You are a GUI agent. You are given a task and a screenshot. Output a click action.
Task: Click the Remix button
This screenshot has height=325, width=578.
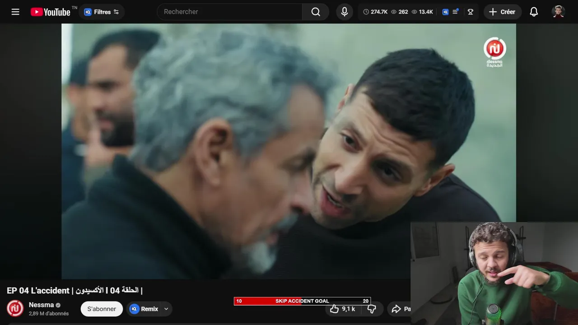pos(144,309)
